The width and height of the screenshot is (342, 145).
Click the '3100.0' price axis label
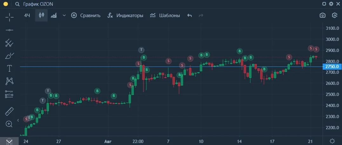click(332, 28)
